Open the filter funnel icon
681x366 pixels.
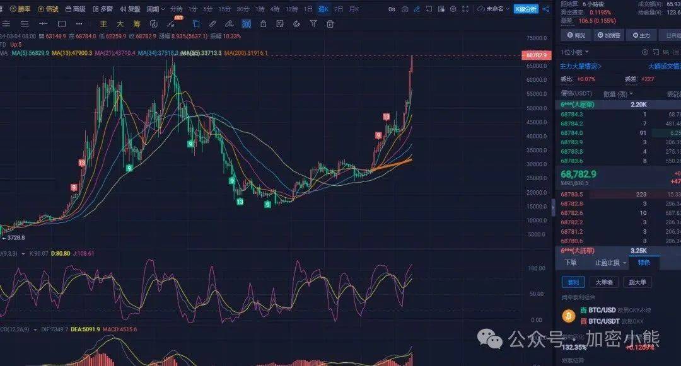coord(313,24)
